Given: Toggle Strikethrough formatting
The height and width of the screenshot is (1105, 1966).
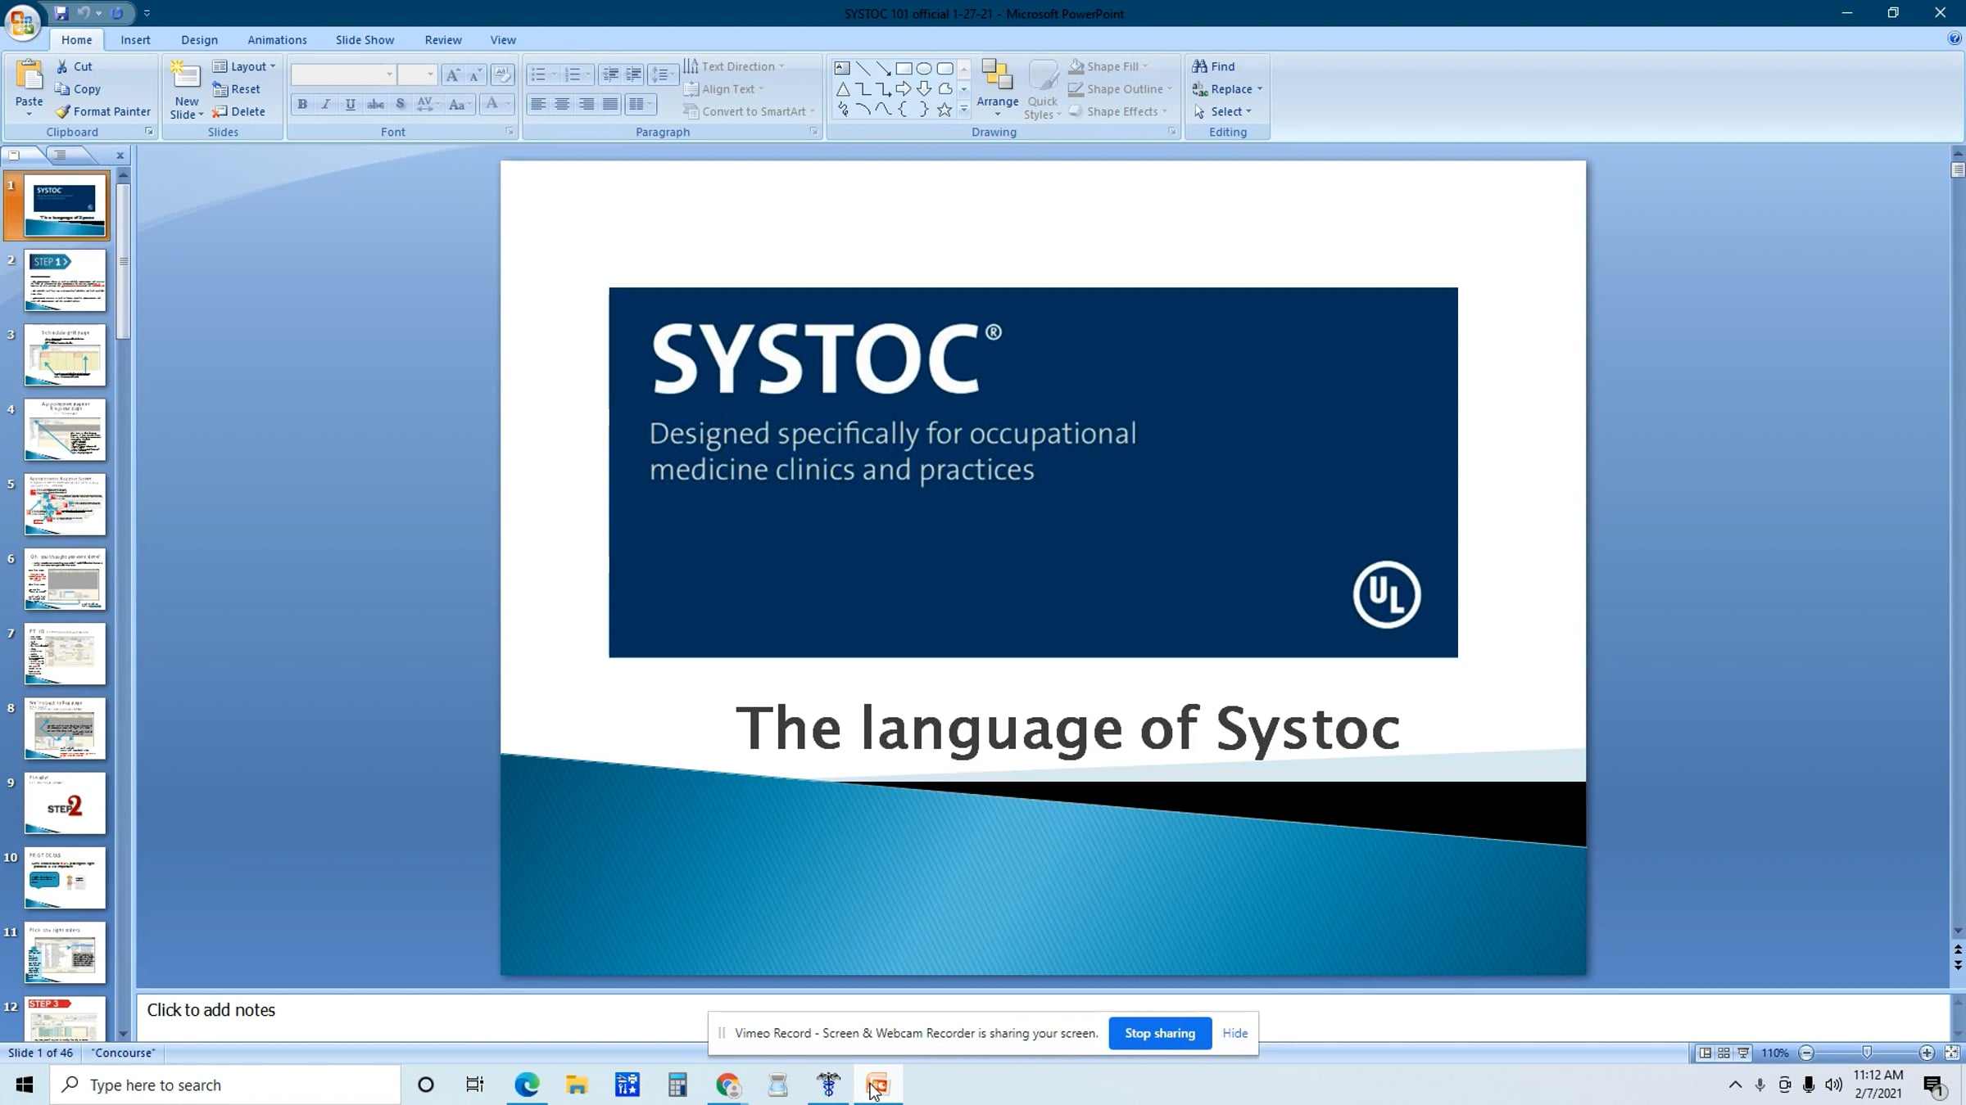Looking at the screenshot, I should [x=375, y=104].
